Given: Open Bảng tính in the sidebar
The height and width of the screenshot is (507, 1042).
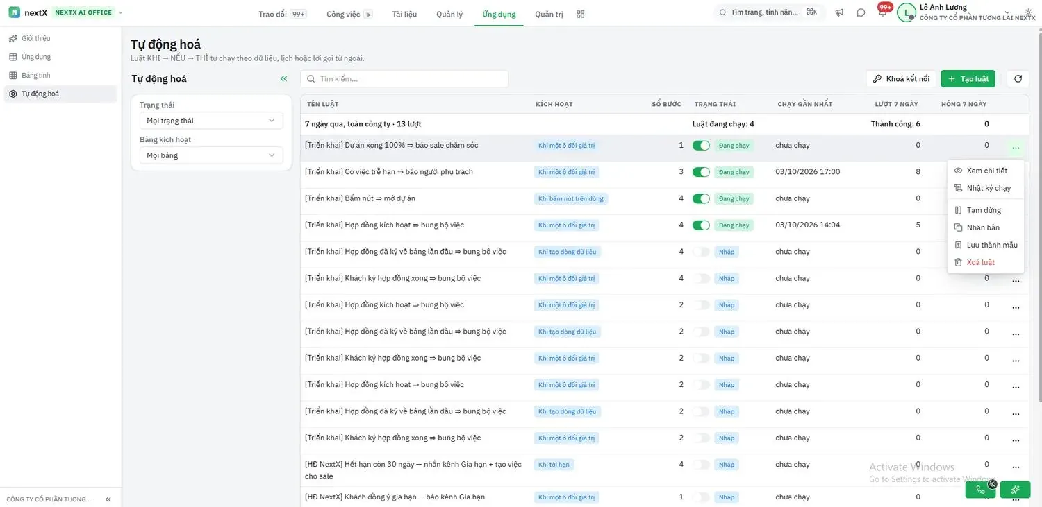Looking at the screenshot, I should tap(60, 75).
